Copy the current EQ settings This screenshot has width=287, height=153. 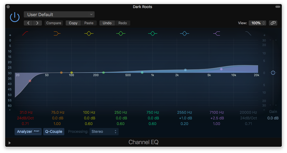tap(73, 23)
